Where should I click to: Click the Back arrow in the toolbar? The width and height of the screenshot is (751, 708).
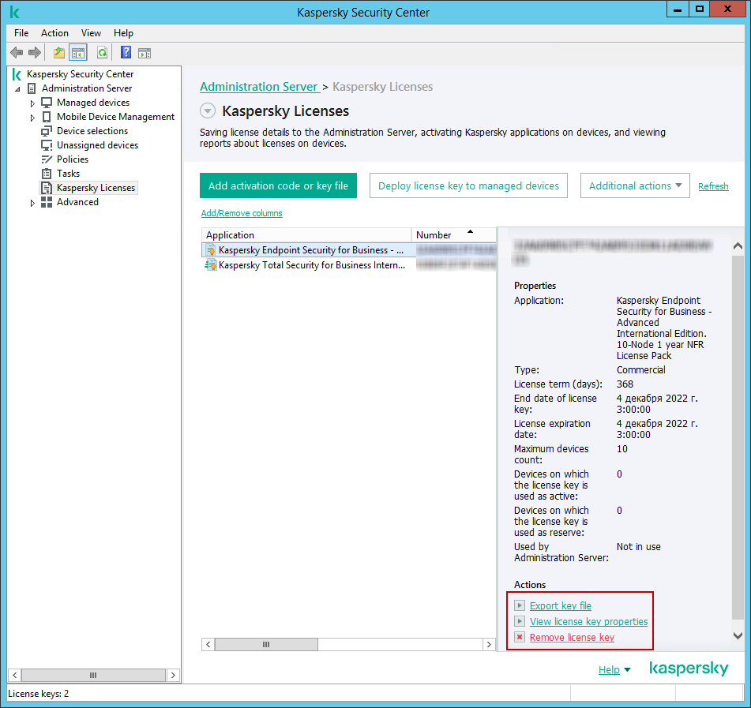(17, 53)
